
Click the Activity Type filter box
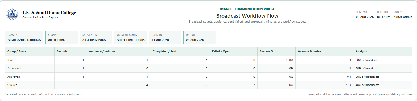tap(96, 37)
